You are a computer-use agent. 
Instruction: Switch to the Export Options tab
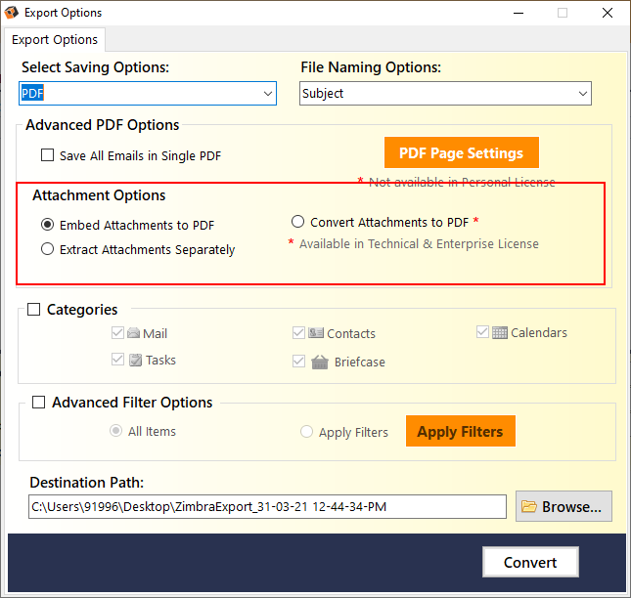click(x=55, y=40)
